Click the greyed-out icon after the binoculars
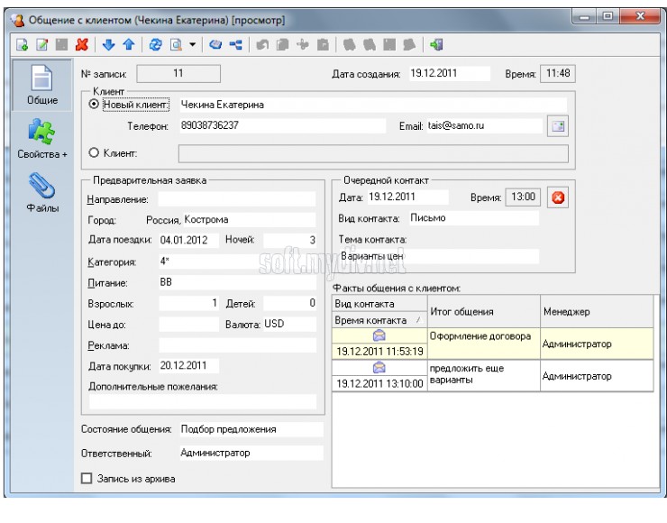Image resolution: width=667 pixels, height=523 pixels. point(389,45)
